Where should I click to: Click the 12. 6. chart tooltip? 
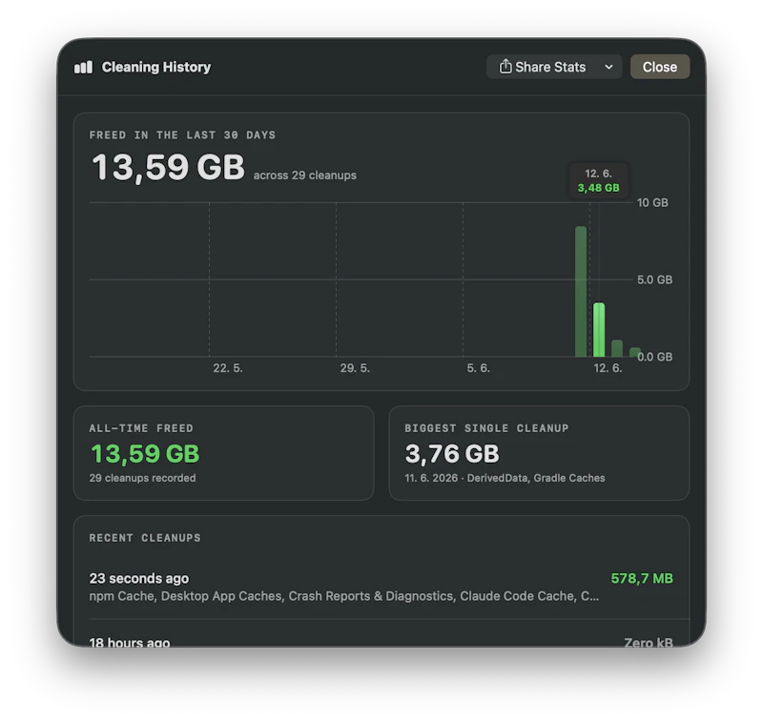coord(599,180)
